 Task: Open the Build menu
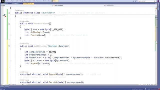tap(17, 1)
